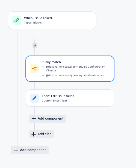Click the When: Issue linked title text
The height and width of the screenshot is (168, 136).
click(x=38, y=18)
